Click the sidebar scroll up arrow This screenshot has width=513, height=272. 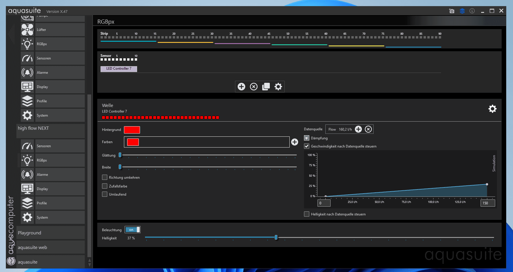(x=89, y=260)
